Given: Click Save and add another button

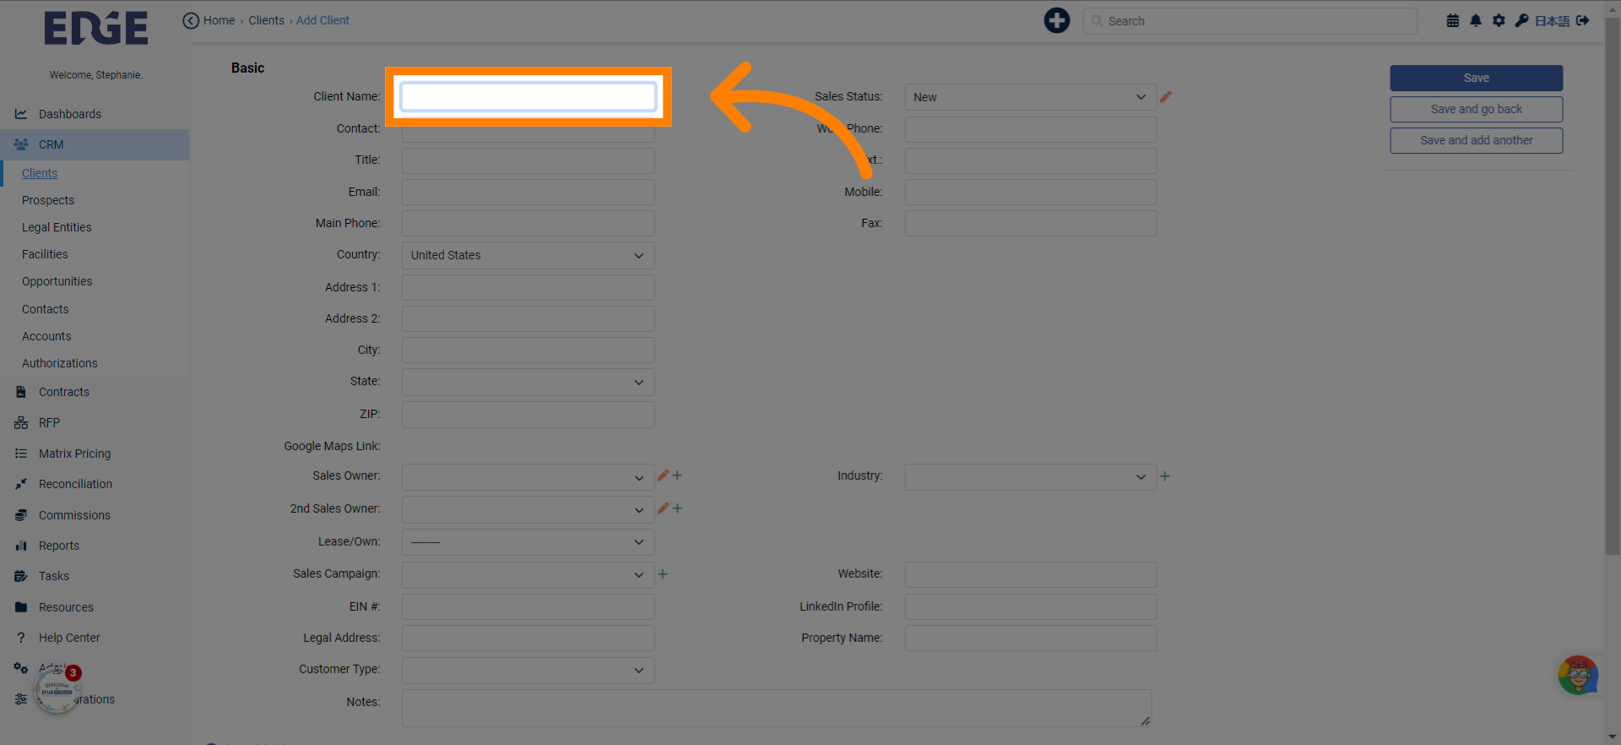Looking at the screenshot, I should tap(1476, 140).
